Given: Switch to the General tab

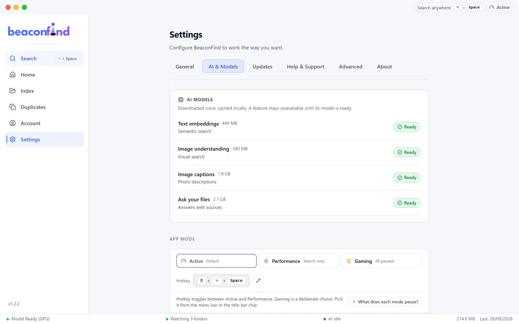Looking at the screenshot, I should coord(184,66).
